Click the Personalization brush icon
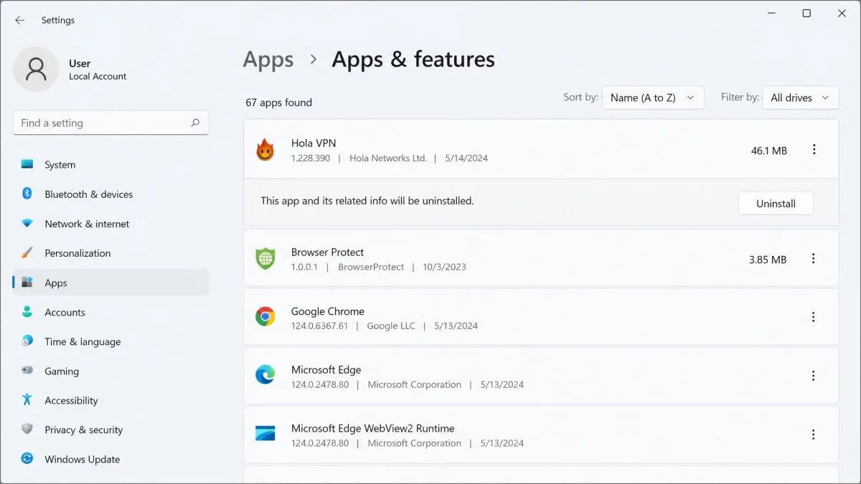The height and width of the screenshot is (484, 861). coord(27,252)
